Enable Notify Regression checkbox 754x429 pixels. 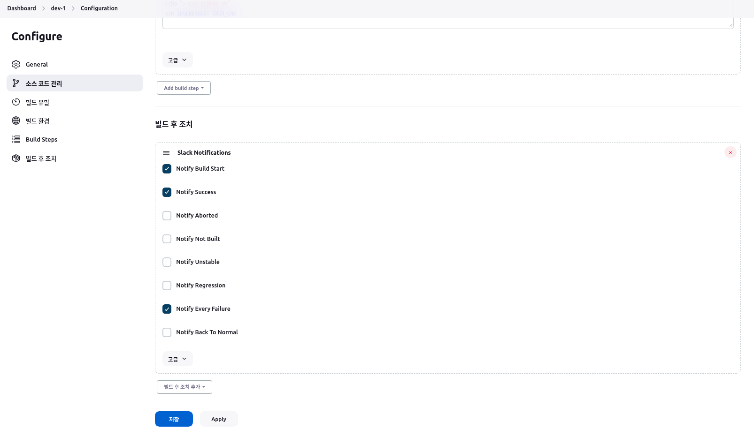167,286
